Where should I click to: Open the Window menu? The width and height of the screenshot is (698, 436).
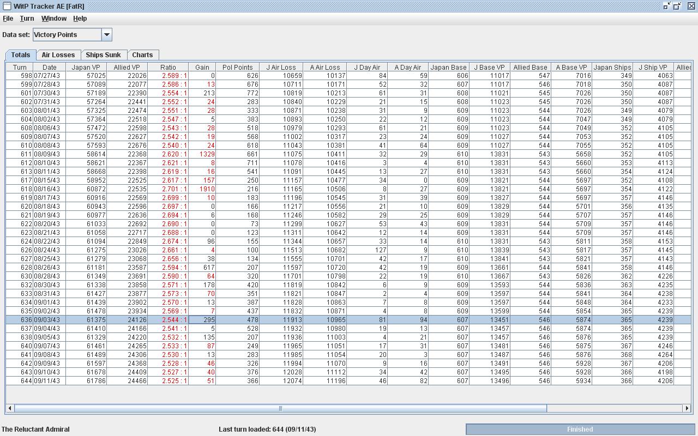tap(54, 19)
